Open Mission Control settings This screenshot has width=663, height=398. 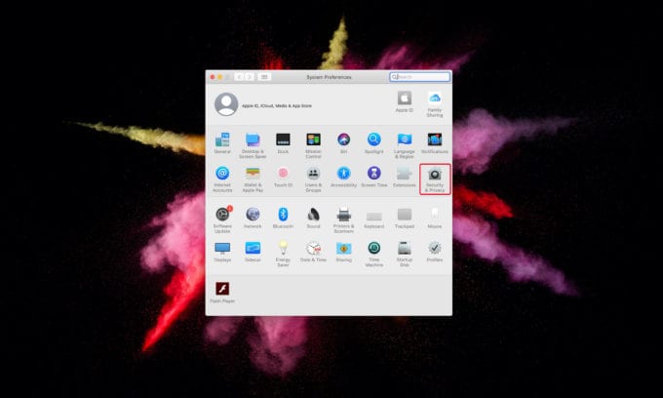tap(313, 140)
